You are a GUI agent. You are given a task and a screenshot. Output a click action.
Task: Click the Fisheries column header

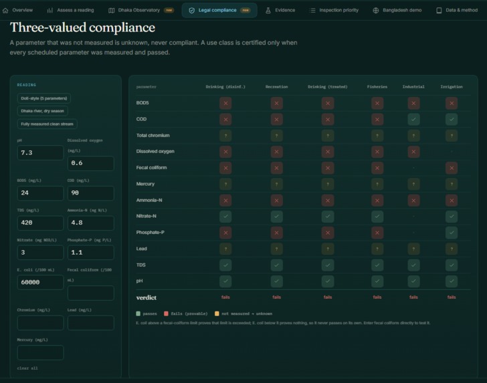click(377, 87)
